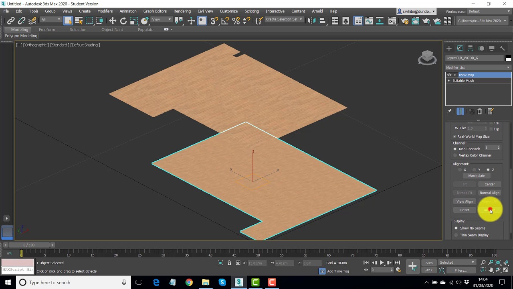Switch to the Object Paint tab
The image size is (513, 289).
(112, 30)
